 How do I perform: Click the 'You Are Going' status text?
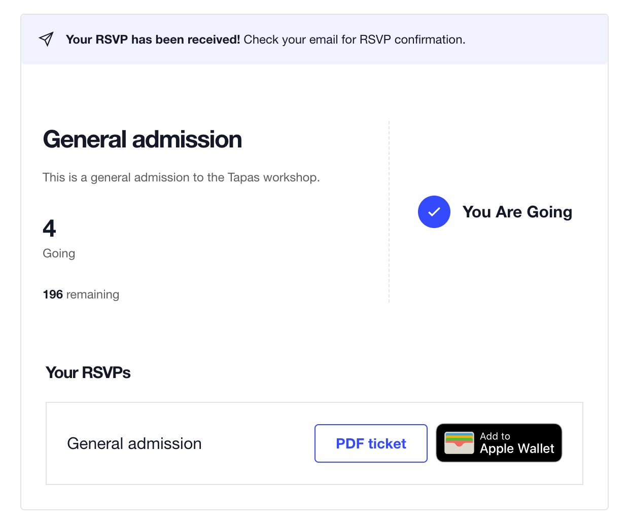(517, 212)
